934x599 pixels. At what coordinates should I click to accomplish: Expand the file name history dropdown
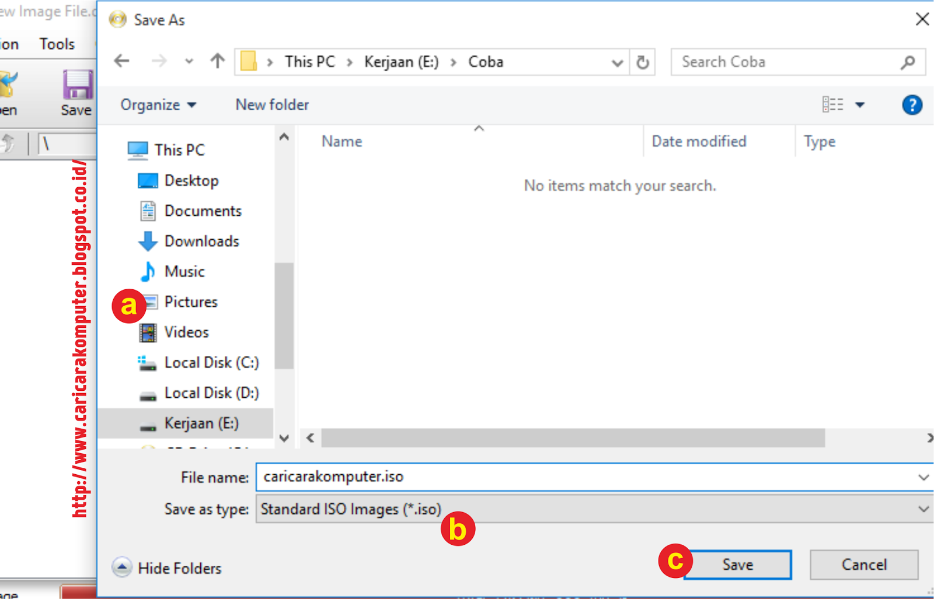(x=923, y=477)
